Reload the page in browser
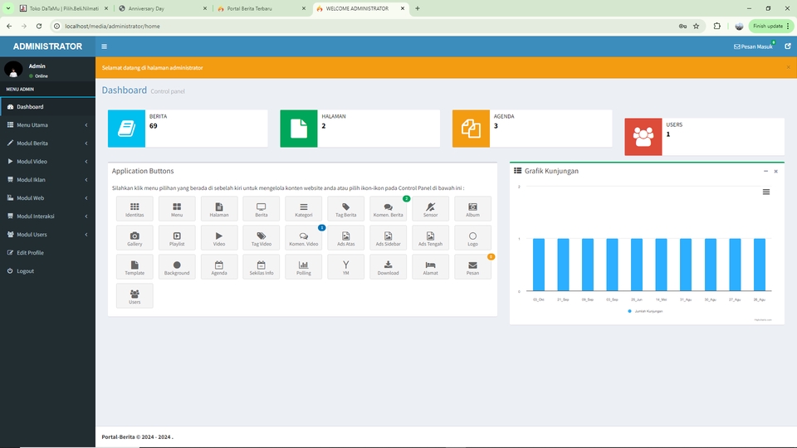This screenshot has width=797, height=448. [39, 26]
